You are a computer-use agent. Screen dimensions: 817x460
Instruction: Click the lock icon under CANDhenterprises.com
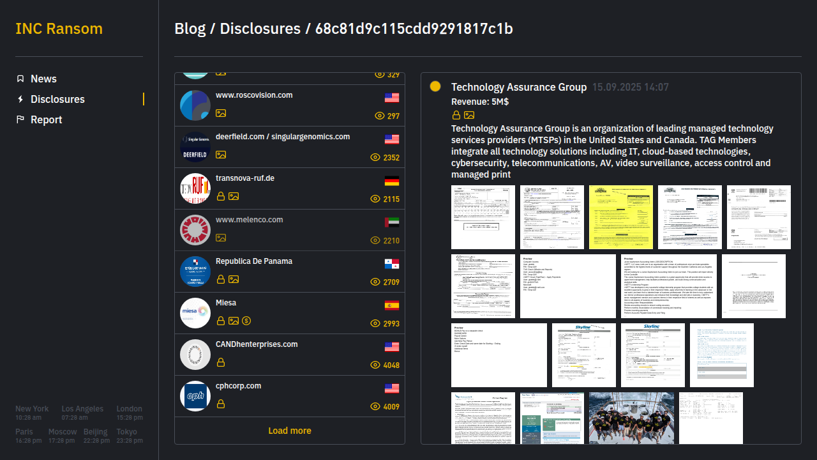coord(221,362)
